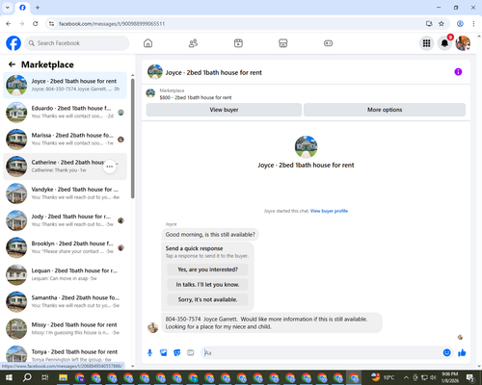Viewport: 482px width, 385px height.
Task: Click the conversation list scrollbar
Action: pyautogui.click(x=133, y=138)
